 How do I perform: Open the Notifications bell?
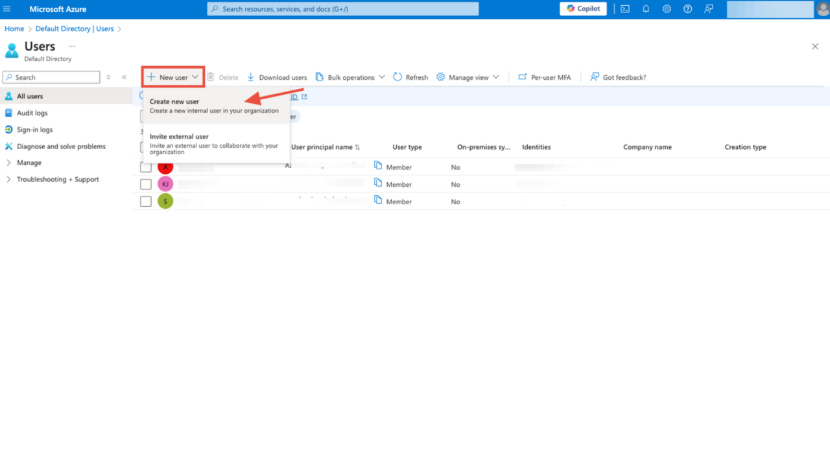645,8
